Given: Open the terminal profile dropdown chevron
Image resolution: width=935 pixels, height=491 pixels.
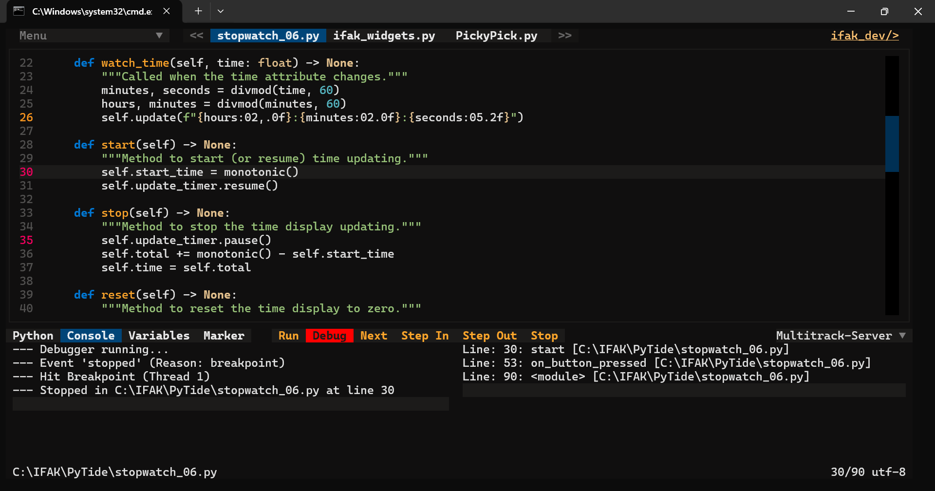Looking at the screenshot, I should pyautogui.click(x=221, y=11).
